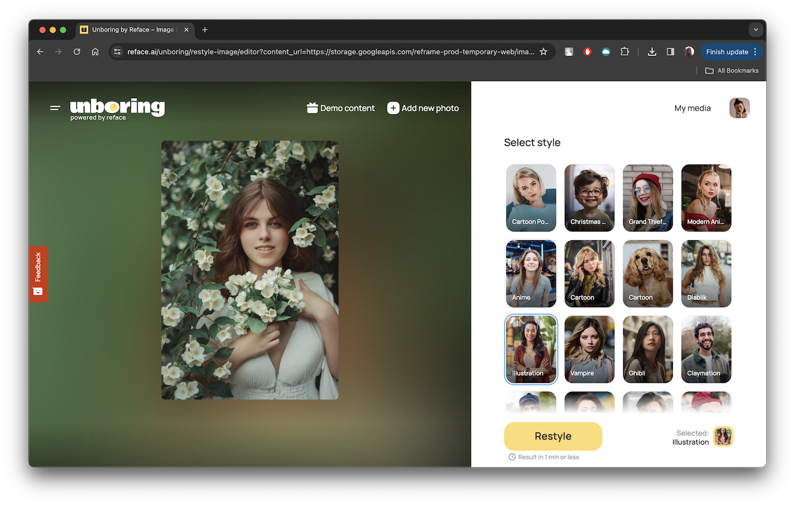Close the Unboring by Reface tab

coord(187,30)
